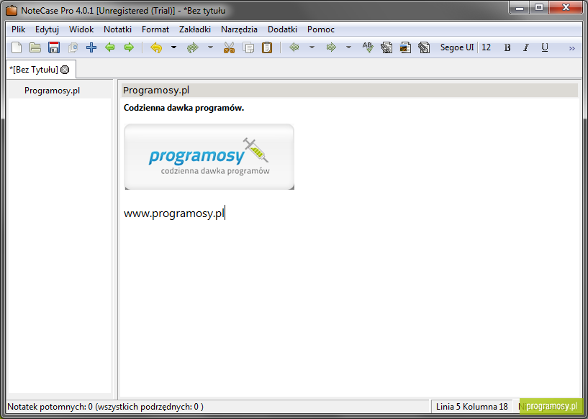Viewport: 588px width, 419px height.
Task: Open the redo history dropdown arrow
Action: 210,47
